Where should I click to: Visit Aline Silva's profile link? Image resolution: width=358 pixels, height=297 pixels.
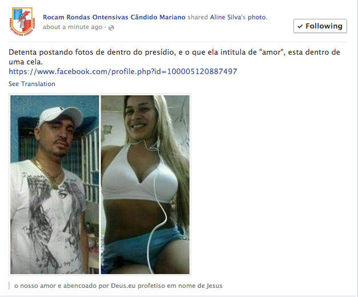228,17
